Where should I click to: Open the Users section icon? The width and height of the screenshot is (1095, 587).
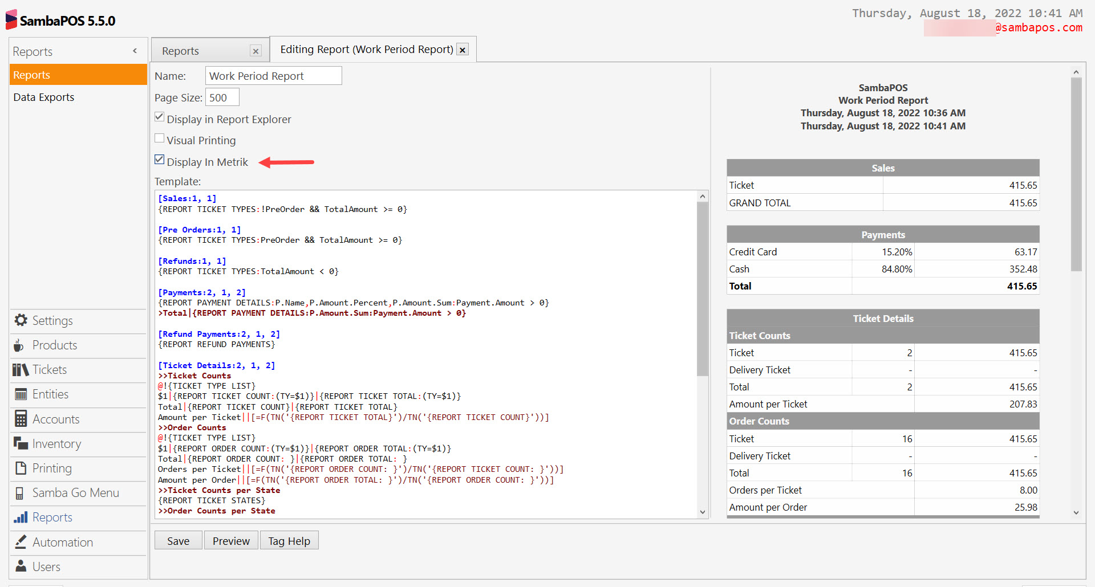coord(21,566)
